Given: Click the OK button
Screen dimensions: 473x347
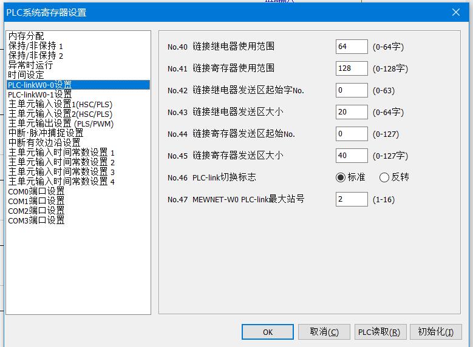Looking at the screenshot, I should 267,332.
